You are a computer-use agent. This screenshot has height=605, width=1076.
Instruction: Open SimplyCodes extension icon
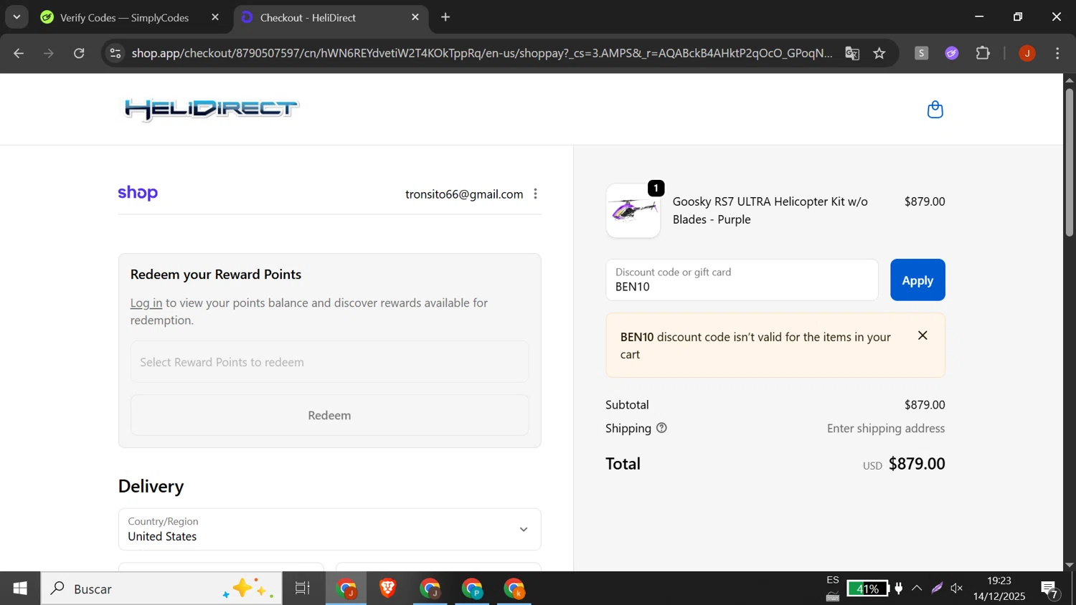tap(922, 53)
